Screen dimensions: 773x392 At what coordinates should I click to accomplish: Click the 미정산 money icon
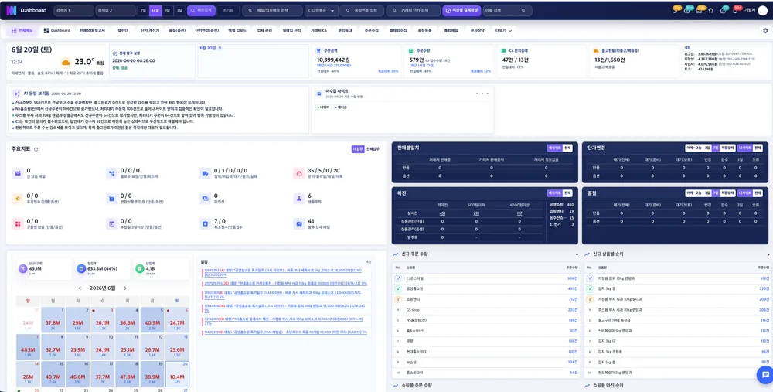coord(205,198)
